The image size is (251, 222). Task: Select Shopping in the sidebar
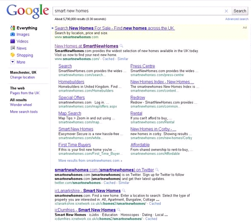[24, 55]
